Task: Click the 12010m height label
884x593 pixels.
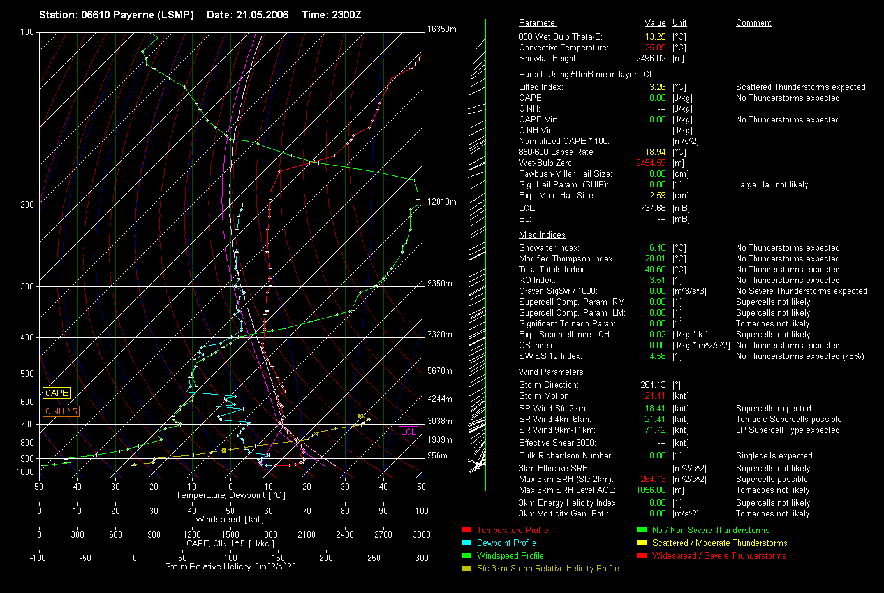Action: coord(441,201)
